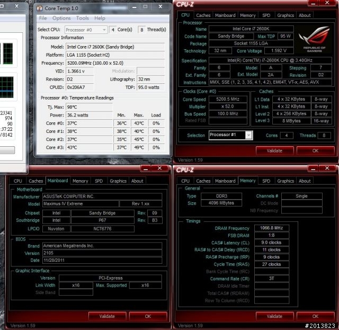Switch to Caches tab in top CPU-Z window

pos(203,15)
